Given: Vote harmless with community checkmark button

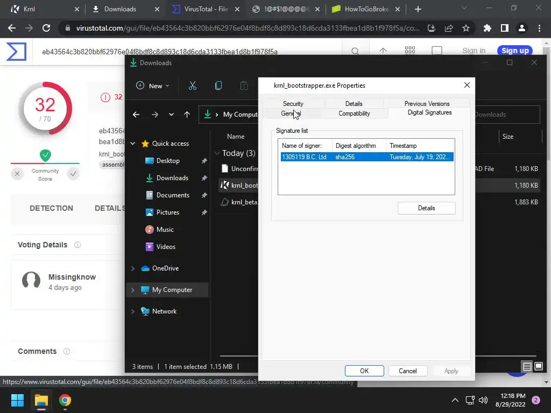Looking at the screenshot, I should [73, 174].
